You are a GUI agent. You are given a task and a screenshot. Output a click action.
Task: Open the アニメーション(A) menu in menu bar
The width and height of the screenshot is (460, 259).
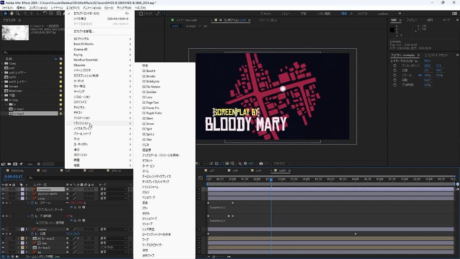tap(92, 8)
